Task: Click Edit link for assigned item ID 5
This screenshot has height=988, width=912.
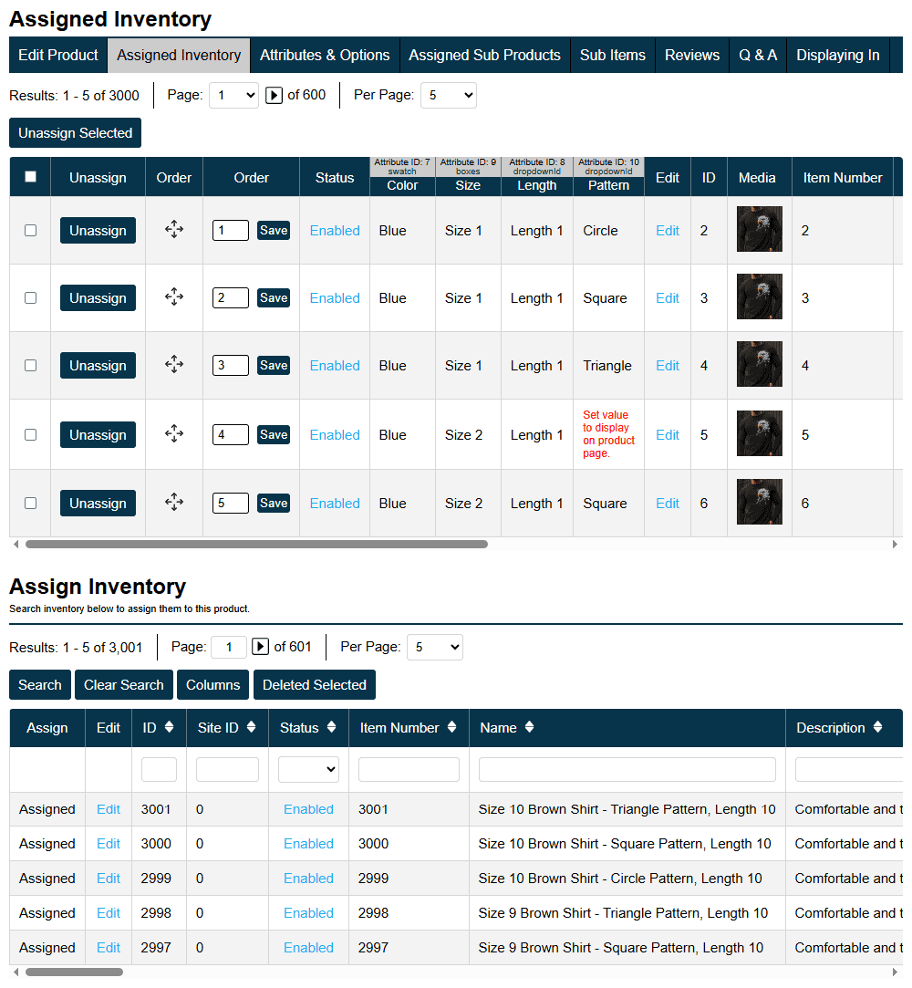Action: click(x=667, y=435)
